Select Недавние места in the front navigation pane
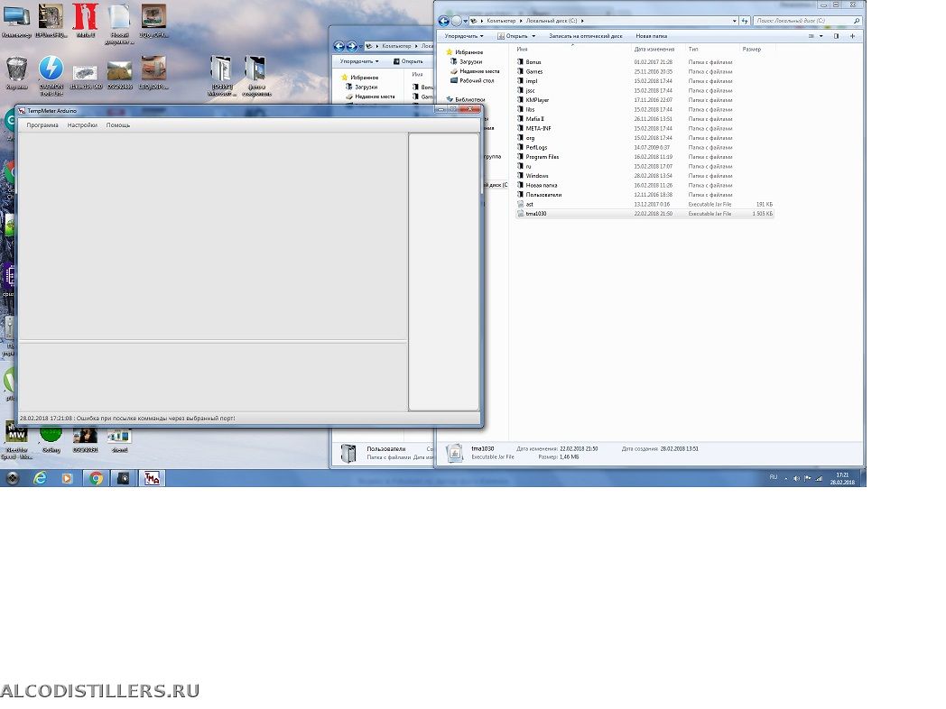 point(479,71)
